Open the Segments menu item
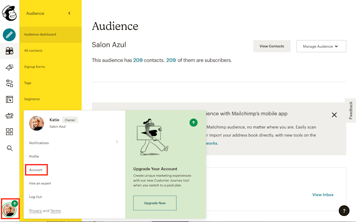Image resolution: width=356 pixels, height=222 pixels. point(32,99)
